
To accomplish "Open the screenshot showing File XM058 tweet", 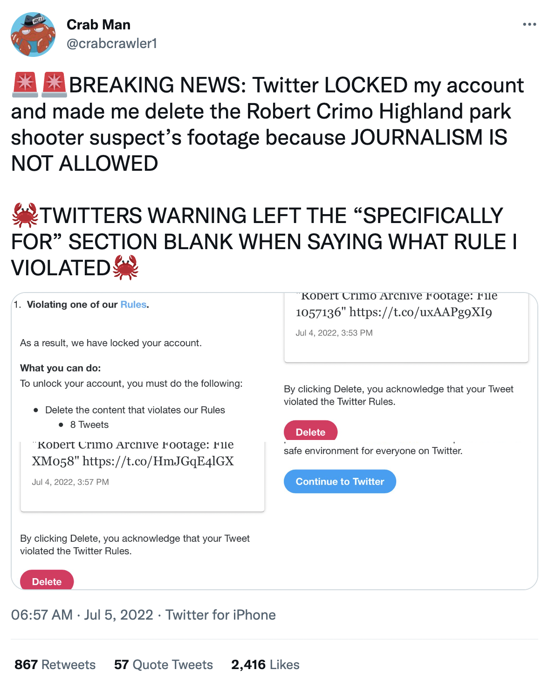I will [142, 516].
